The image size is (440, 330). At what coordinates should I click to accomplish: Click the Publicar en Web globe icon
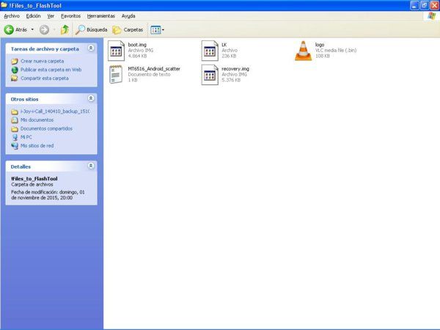pyautogui.click(x=15, y=70)
